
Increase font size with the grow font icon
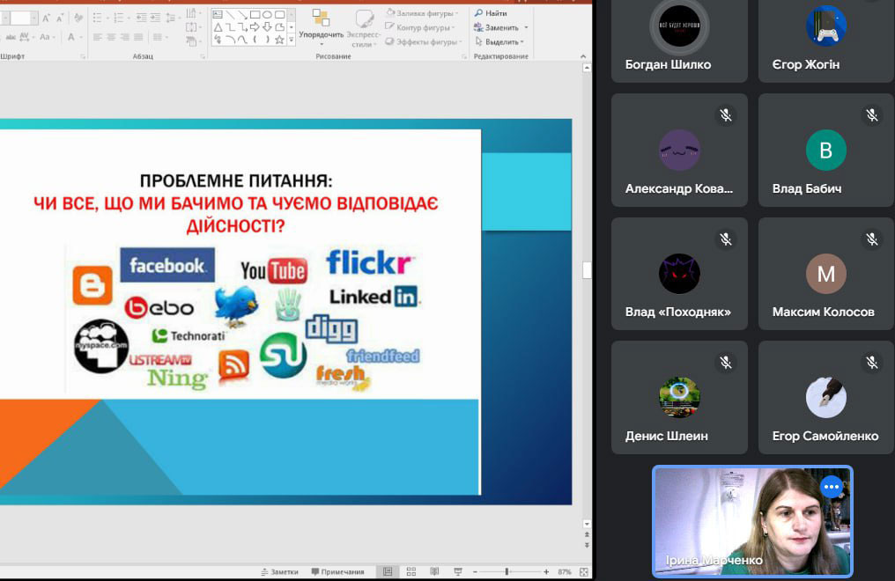point(46,18)
